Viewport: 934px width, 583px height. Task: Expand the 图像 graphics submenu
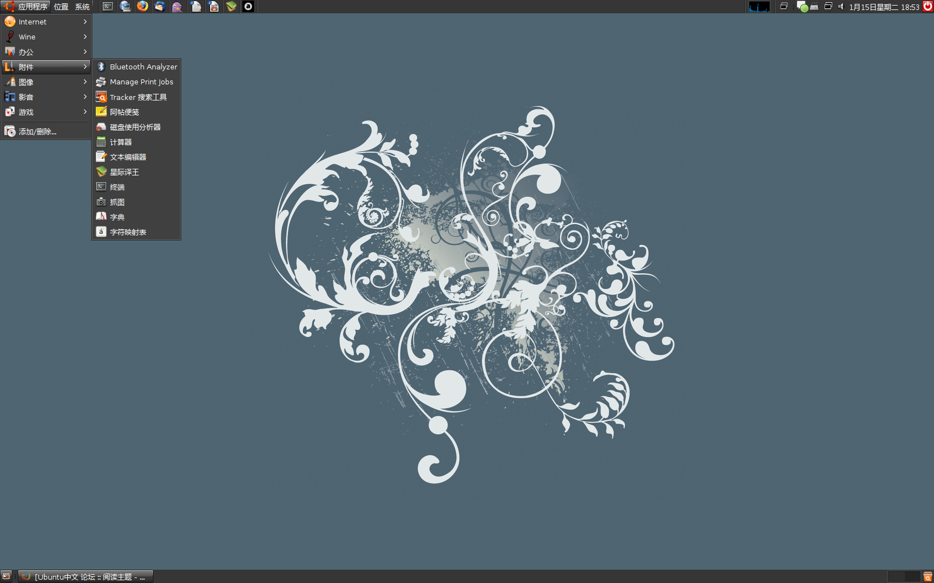click(x=46, y=82)
